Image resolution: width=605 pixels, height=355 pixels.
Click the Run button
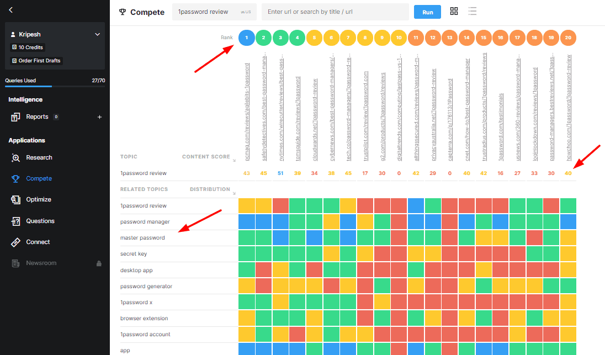click(x=427, y=12)
